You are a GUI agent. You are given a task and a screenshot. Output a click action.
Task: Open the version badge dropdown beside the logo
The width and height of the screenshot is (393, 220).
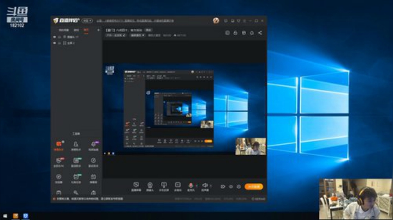87,21
